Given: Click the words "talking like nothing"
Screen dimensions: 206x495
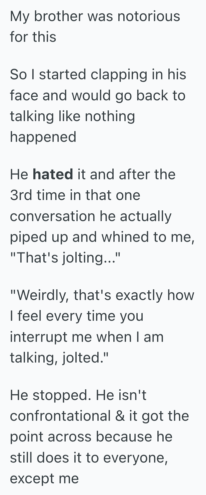Looking at the screenshot, I should [72, 116].
